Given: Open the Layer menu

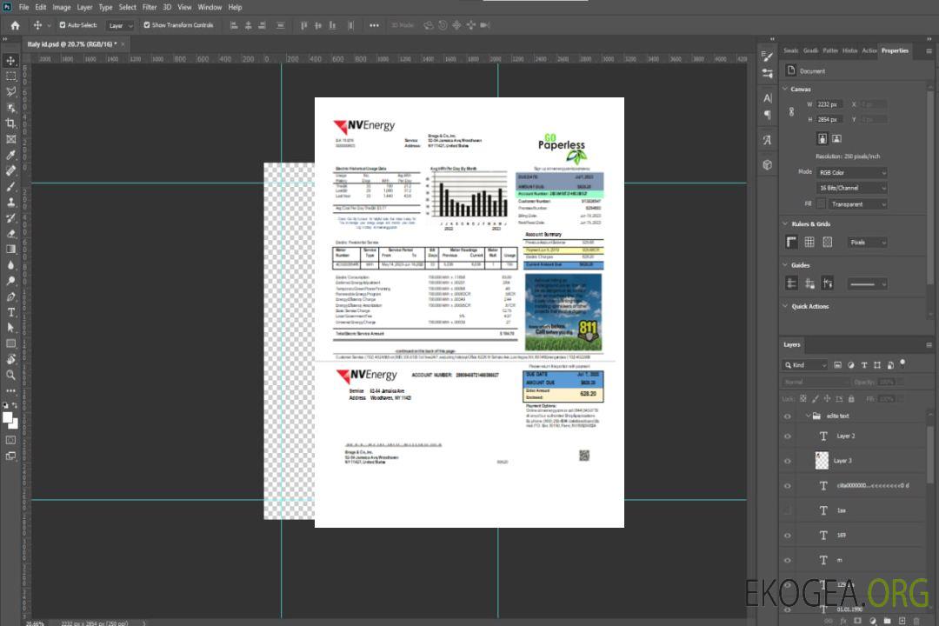Looking at the screenshot, I should pos(84,7).
